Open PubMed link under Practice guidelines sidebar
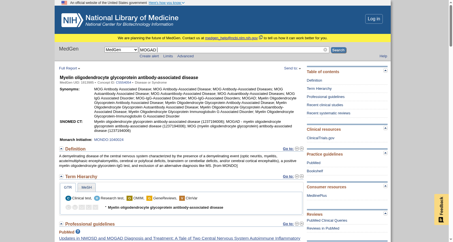453x242 pixels. 314,163
